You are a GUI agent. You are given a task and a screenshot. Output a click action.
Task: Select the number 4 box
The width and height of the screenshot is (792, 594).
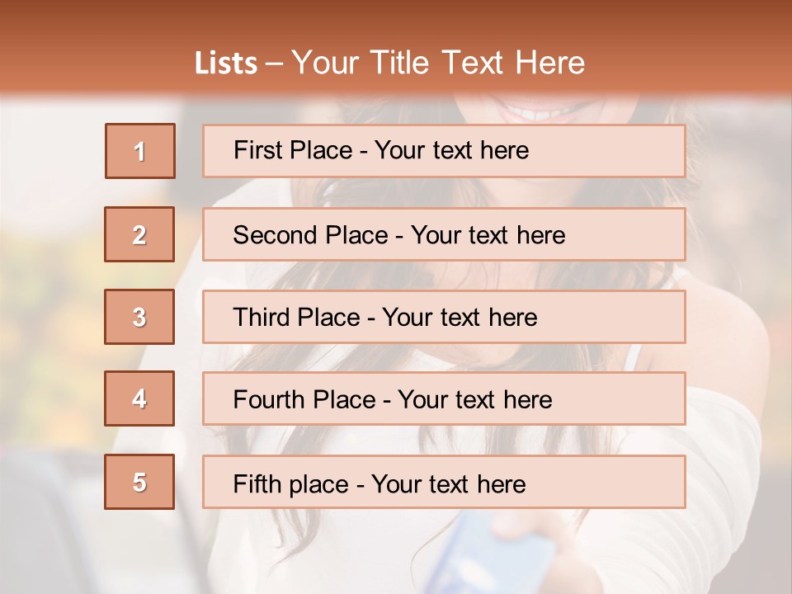pyautogui.click(x=139, y=398)
